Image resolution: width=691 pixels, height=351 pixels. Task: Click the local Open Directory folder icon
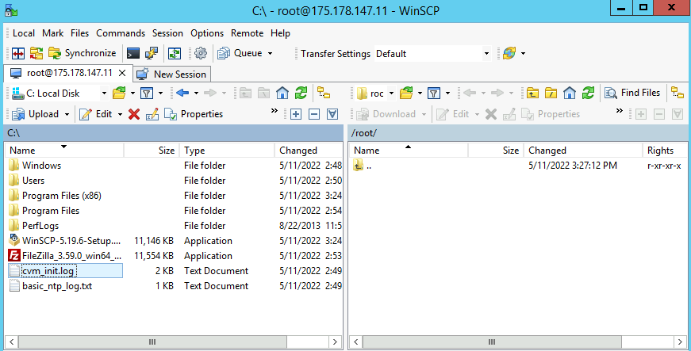pyautogui.click(x=118, y=93)
